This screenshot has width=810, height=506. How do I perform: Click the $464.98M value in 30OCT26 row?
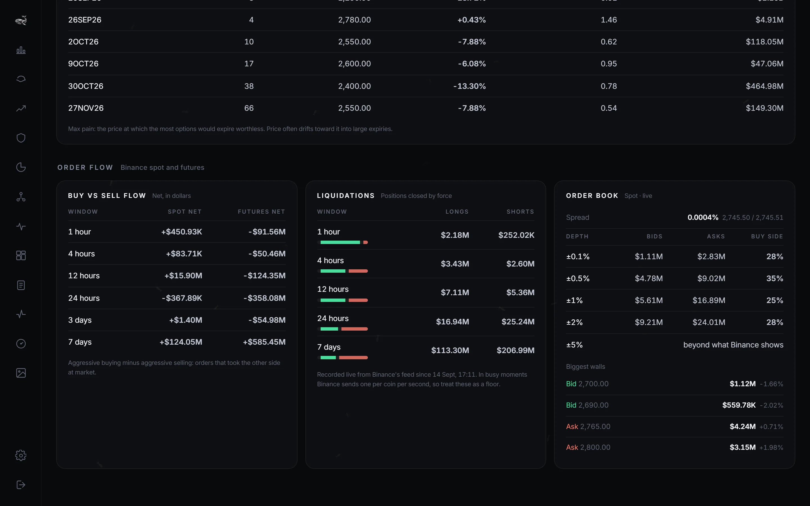click(x=764, y=86)
